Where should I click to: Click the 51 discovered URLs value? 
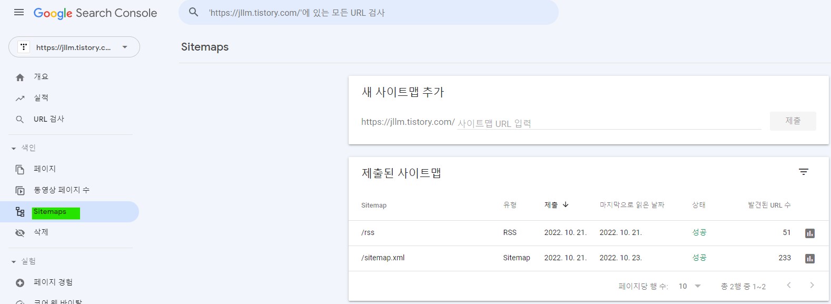[x=787, y=232]
